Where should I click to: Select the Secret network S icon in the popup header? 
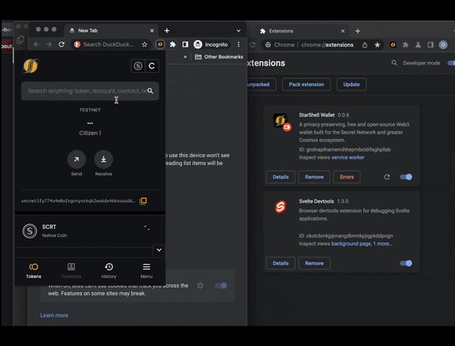[138, 66]
